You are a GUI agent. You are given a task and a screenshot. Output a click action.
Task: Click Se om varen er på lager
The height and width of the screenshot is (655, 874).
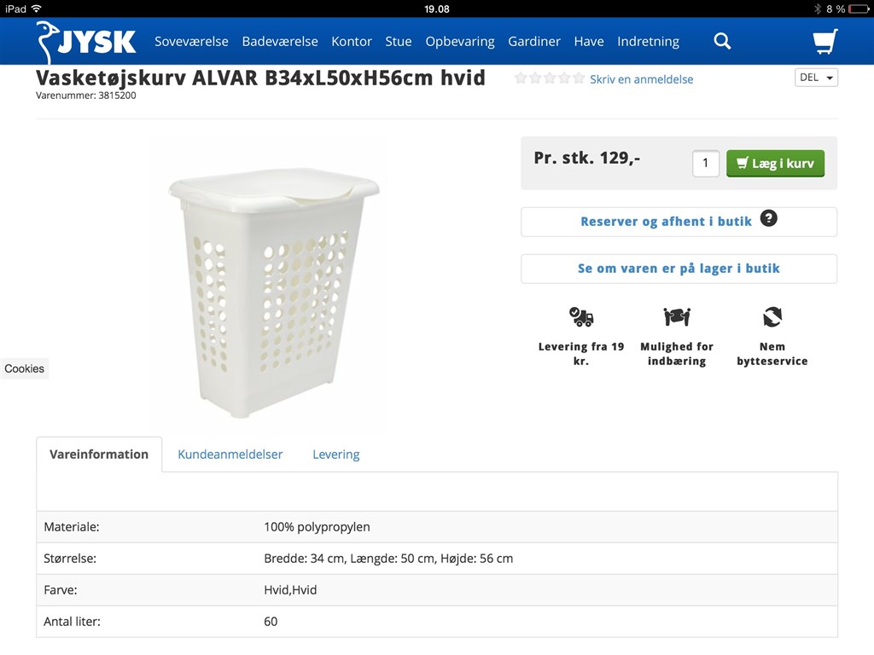click(x=679, y=269)
